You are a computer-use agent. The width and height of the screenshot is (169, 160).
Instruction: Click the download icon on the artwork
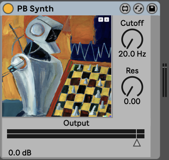(107, 20)
